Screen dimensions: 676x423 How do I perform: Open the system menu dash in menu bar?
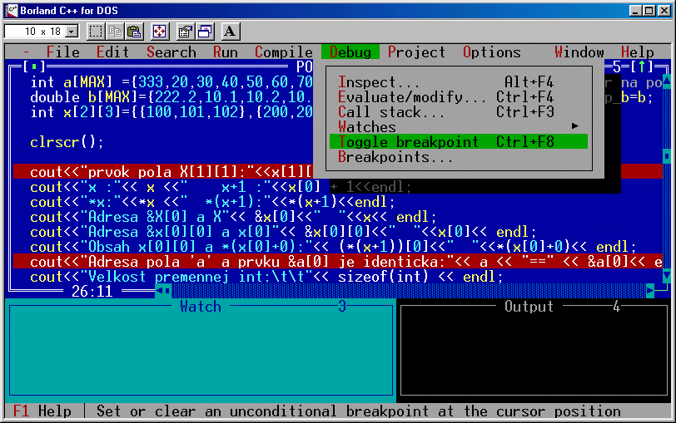click(x=27, y=52)
